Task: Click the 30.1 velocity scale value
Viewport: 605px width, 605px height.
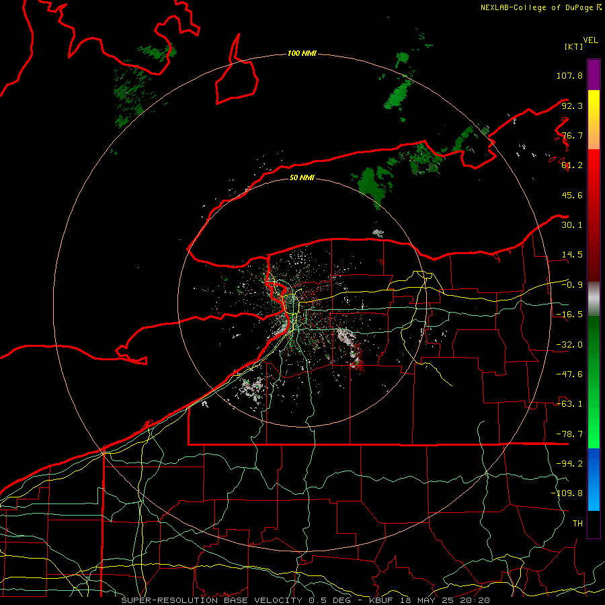Action: pos(572,225)
